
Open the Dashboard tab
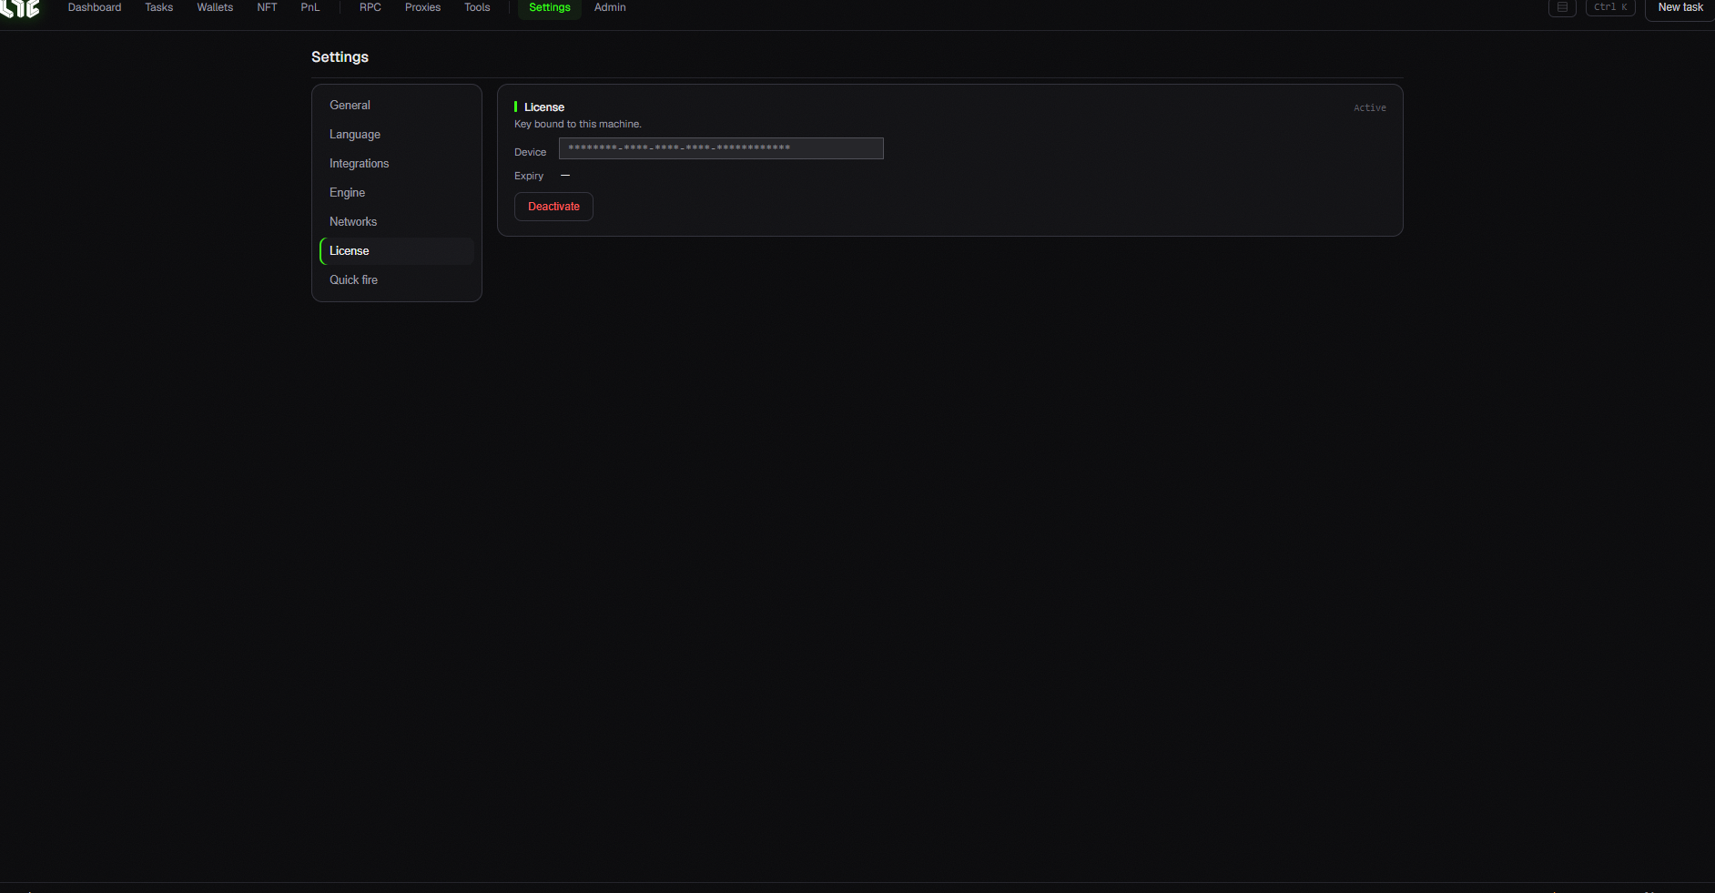click(x=95, y=7)
